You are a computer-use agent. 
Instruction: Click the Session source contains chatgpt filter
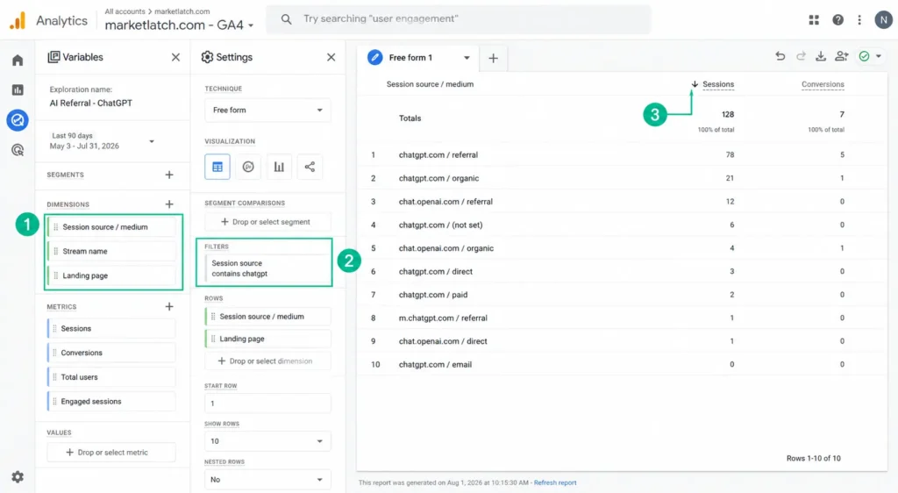coord(267,268)
